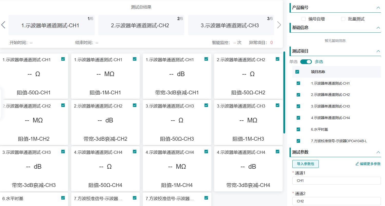Select 3.示波器单通道测试-CH3 summary tab
This screenshot has height=206, width=385.
[x=231, y=25]
